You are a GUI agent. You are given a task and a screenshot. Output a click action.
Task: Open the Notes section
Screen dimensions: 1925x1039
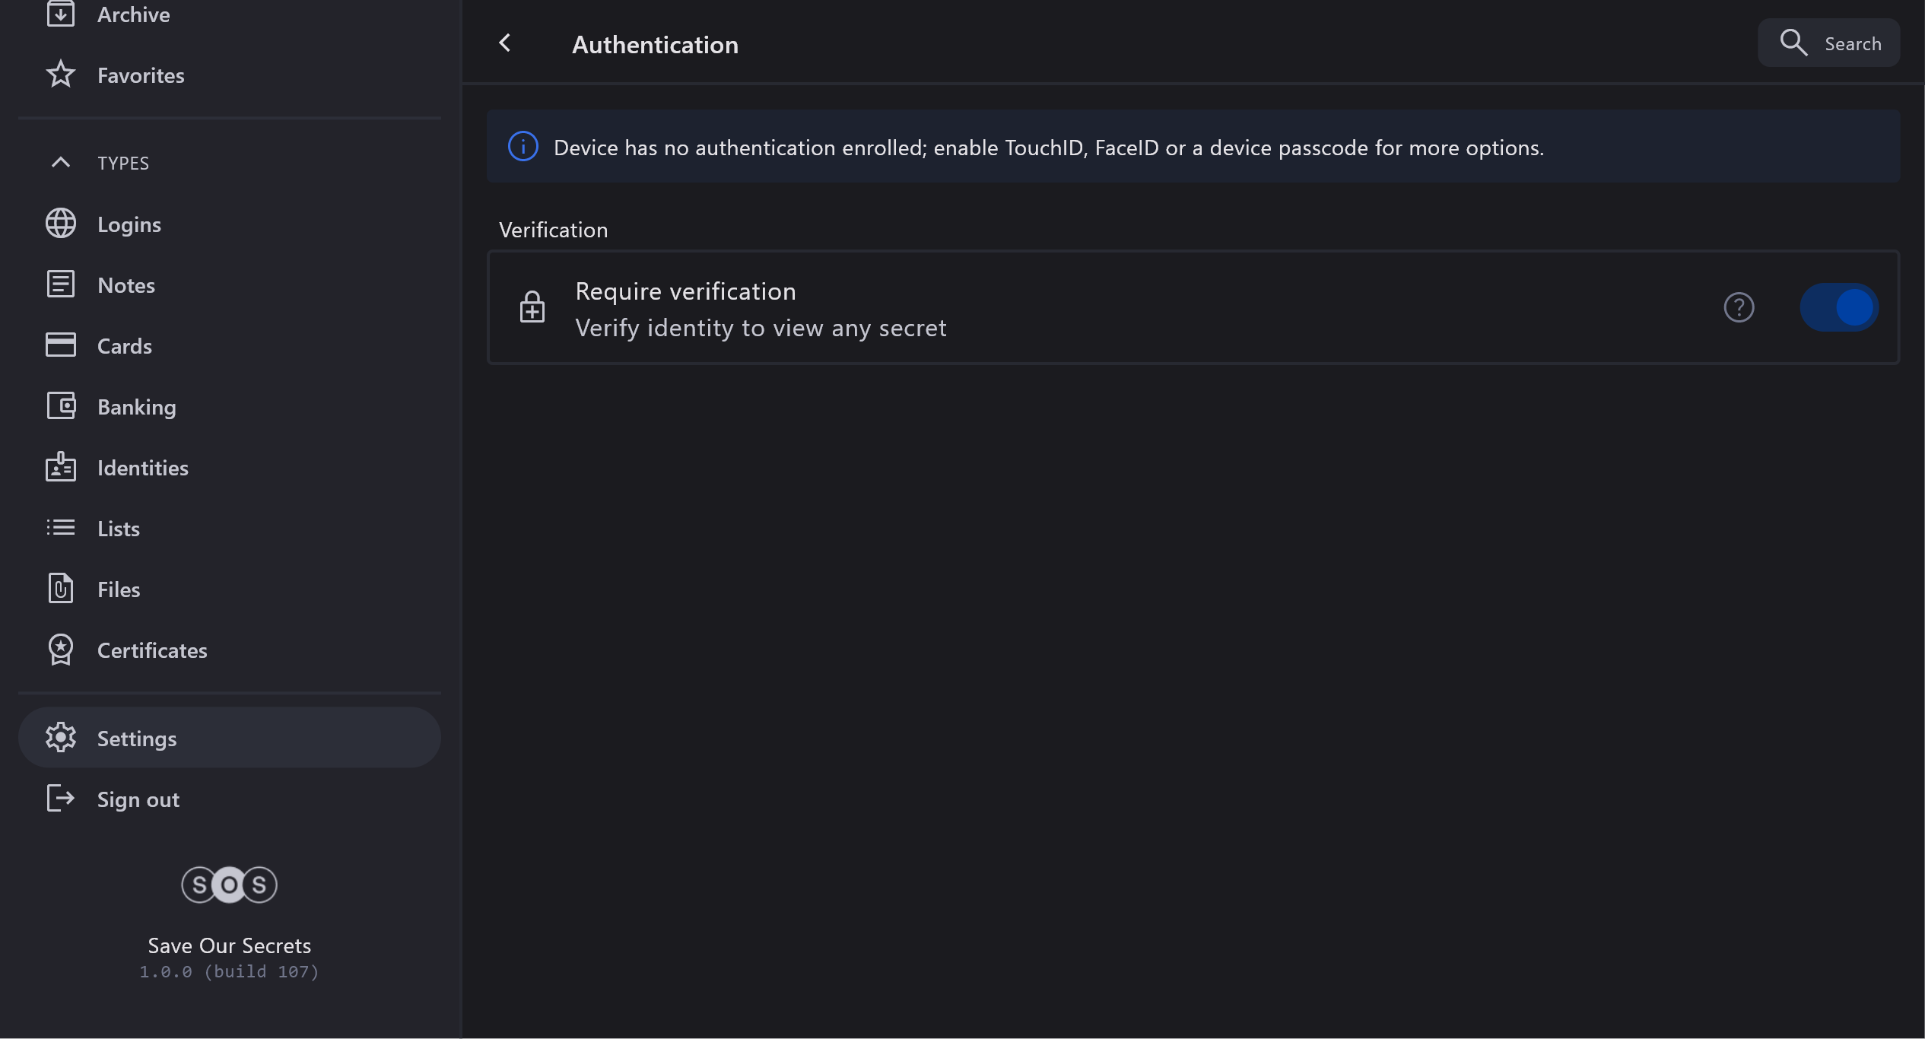(x=126, y=285)
